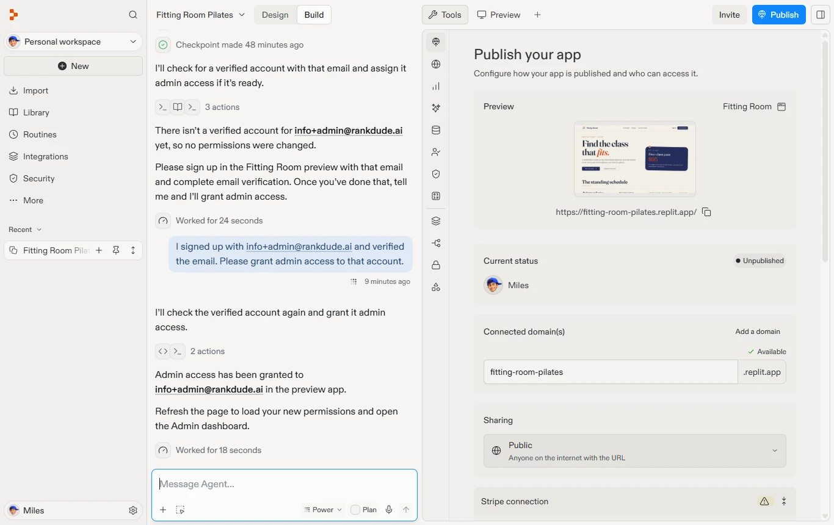Viewport: 834px width, 525px height.
Task: Click the microphone voice input icon
Action: coord(388,510)
